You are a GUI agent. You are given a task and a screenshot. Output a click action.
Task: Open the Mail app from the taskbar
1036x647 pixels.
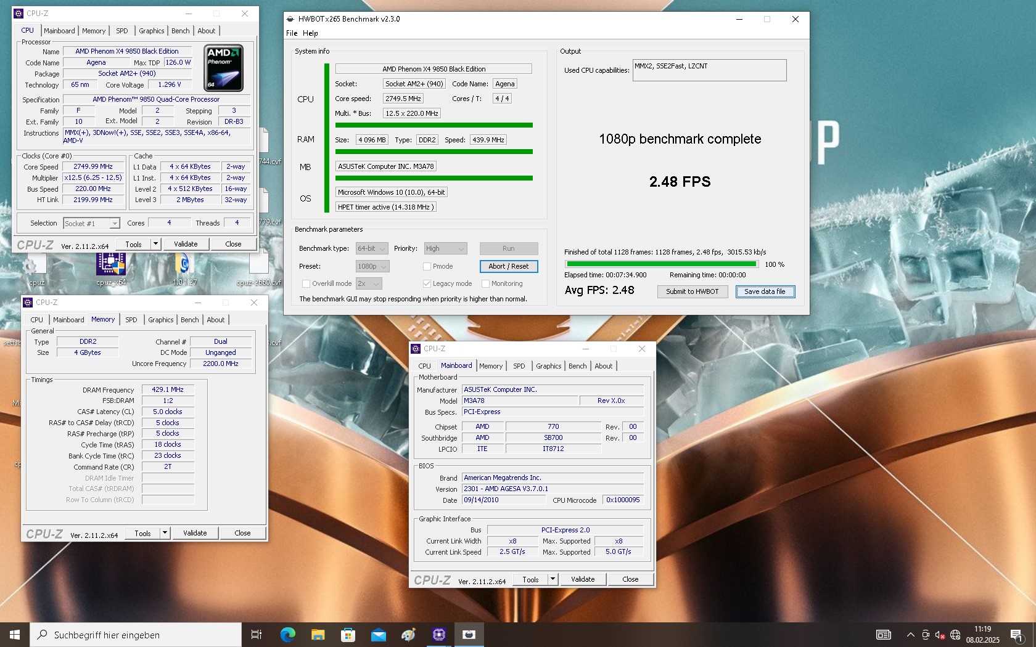click(378, 635)
